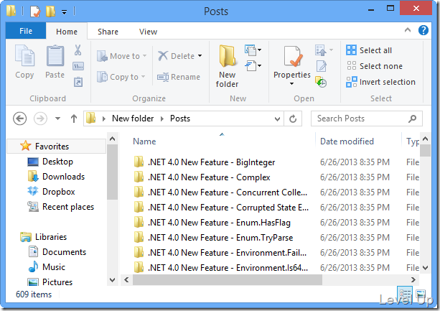Switch to the View tab

[148, 32]
